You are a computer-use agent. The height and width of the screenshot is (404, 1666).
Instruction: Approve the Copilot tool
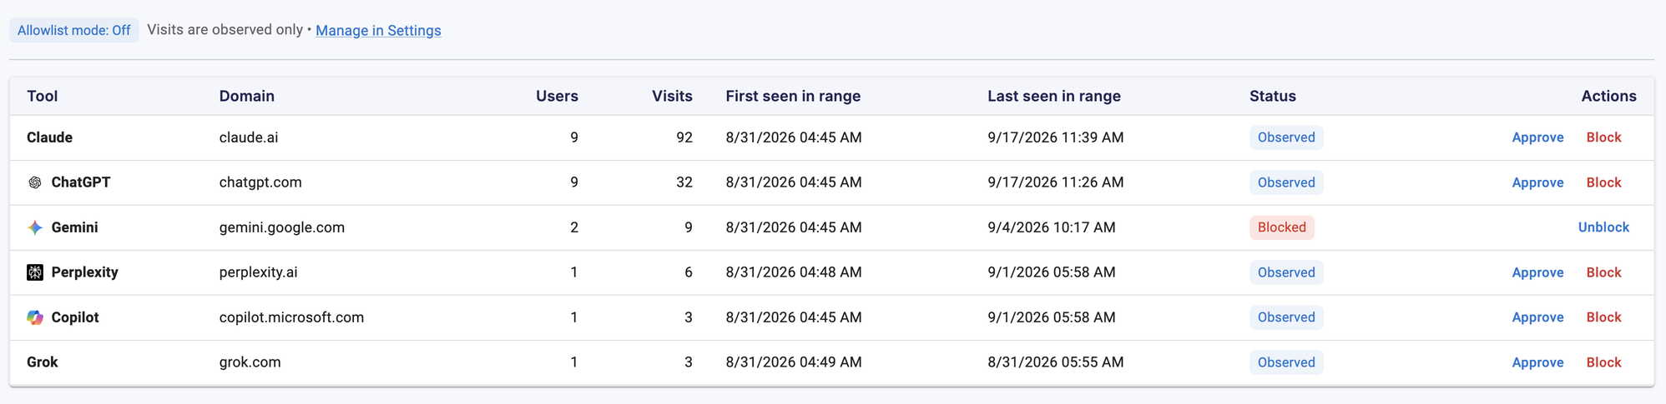pyautogui.click(x=1537, y=317)
